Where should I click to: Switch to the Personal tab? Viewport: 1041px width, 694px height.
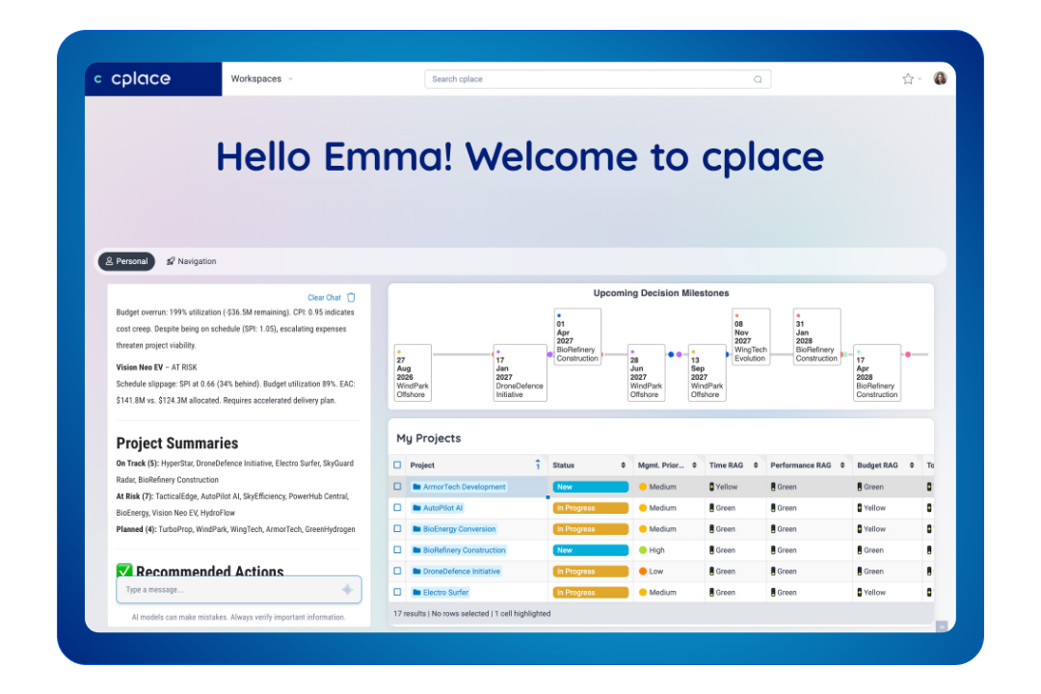tap(127, 261)
